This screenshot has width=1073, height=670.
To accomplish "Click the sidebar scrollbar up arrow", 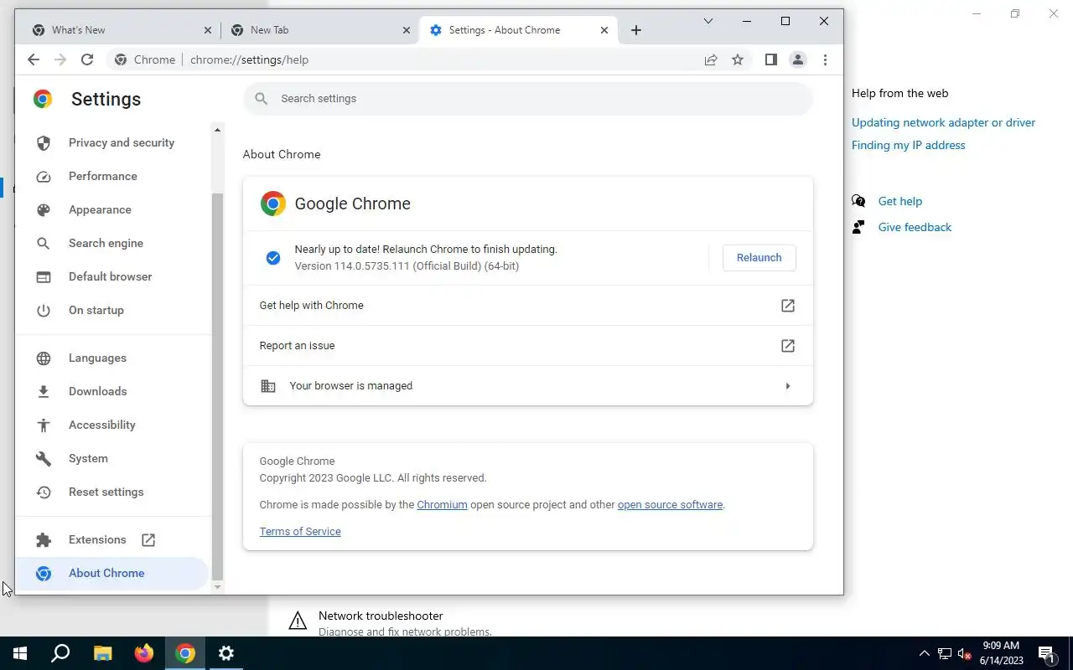I will coord(218,130).
